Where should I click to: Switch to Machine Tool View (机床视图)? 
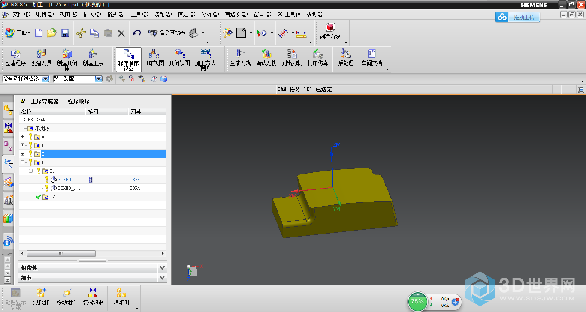click(154, 58)
